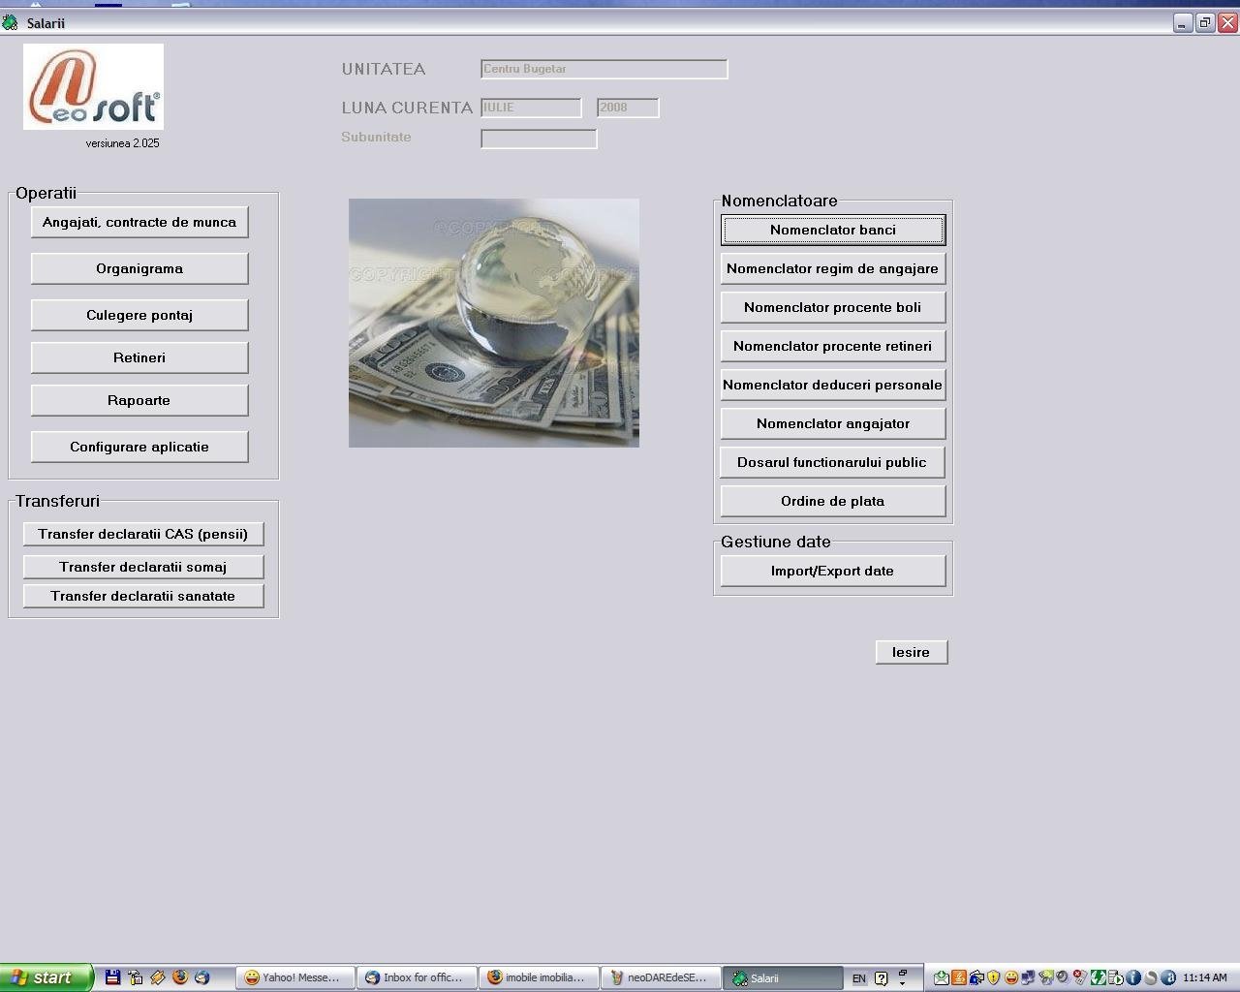Open Culegere pontaj
Image resolution: width=1240 pixels, height=992 pixels.
coord(139,315)
